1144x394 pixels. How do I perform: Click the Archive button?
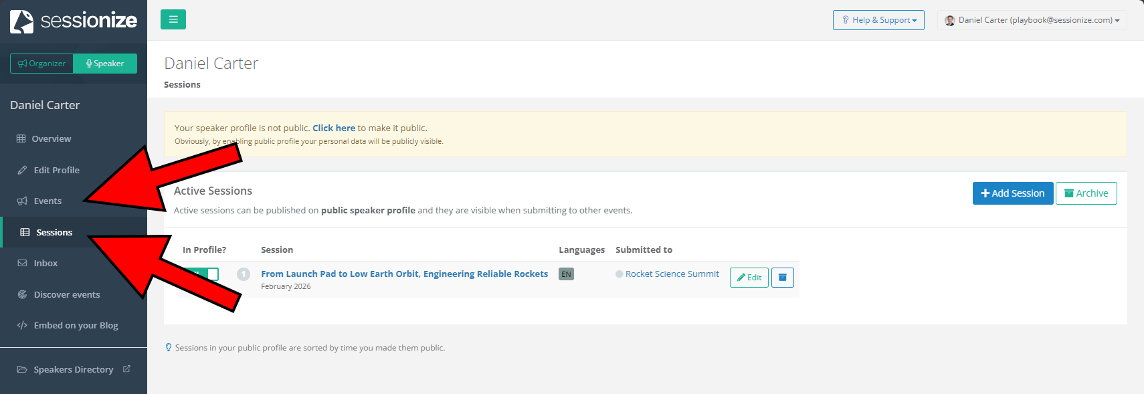coord(1086,193)
